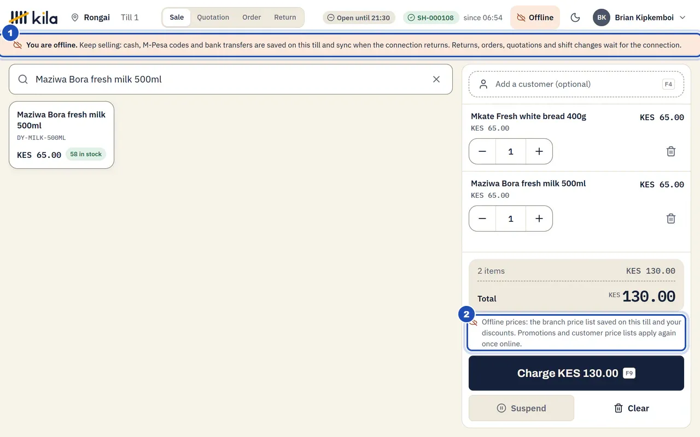700x437 pixels.
Task: Click the Mkate Fresh white bread quantity field
Action: tap(511, 151)
